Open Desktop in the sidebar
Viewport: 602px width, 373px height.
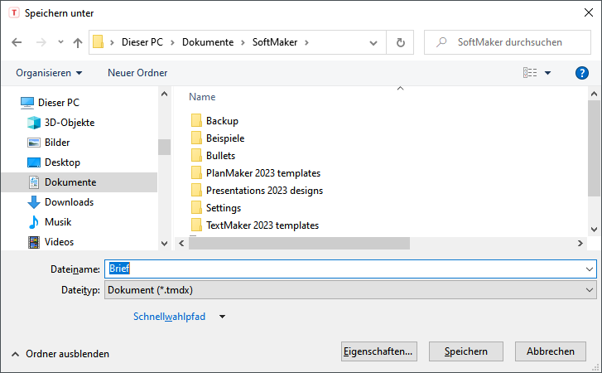pyautogui.click(x=62, y=162)
